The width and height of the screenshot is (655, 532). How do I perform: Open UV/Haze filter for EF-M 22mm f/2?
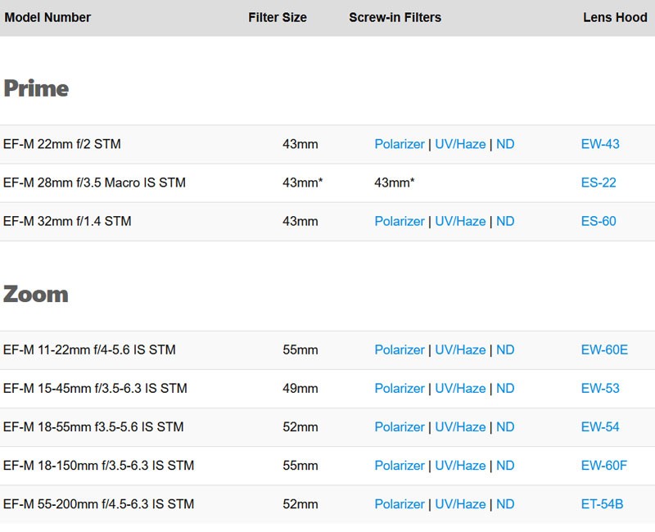click(x=459, y=144)
